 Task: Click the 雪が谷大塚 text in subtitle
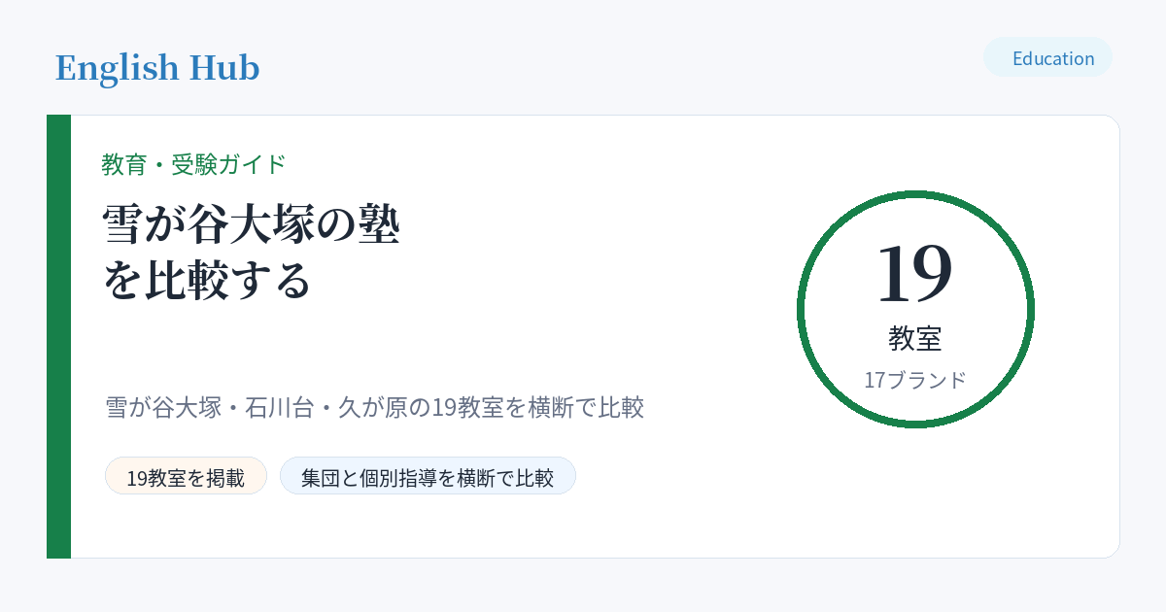(x=163, y=407)
